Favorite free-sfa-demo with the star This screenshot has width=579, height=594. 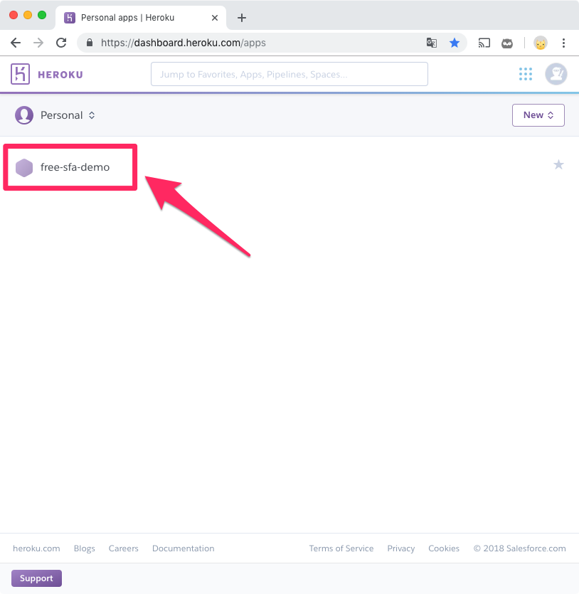pos(558,165)
